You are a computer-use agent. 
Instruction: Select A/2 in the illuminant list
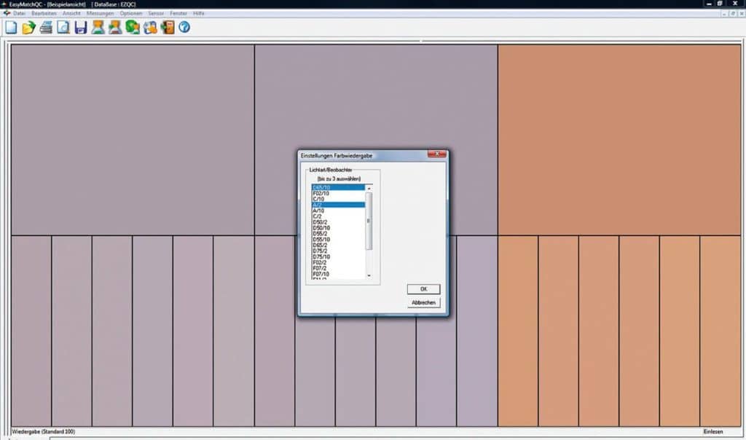(x=338, y=205)
